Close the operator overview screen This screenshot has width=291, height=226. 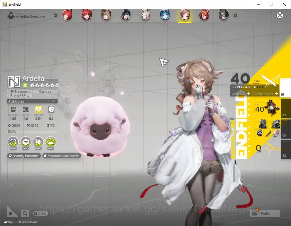coord(280,15)
